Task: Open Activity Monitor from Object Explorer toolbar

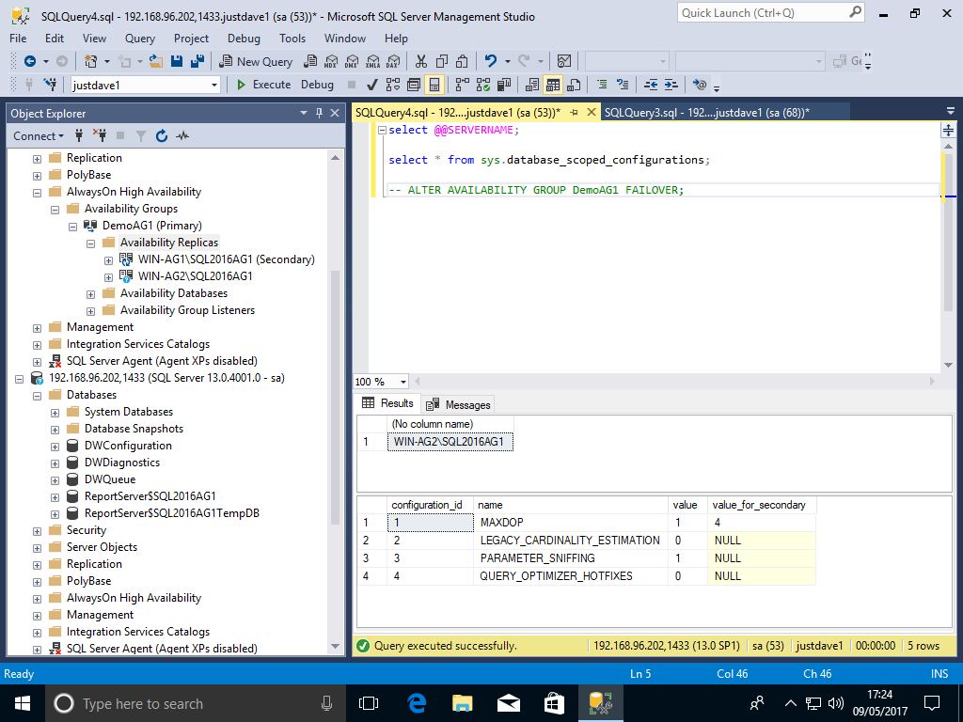Action: [182, 136]
